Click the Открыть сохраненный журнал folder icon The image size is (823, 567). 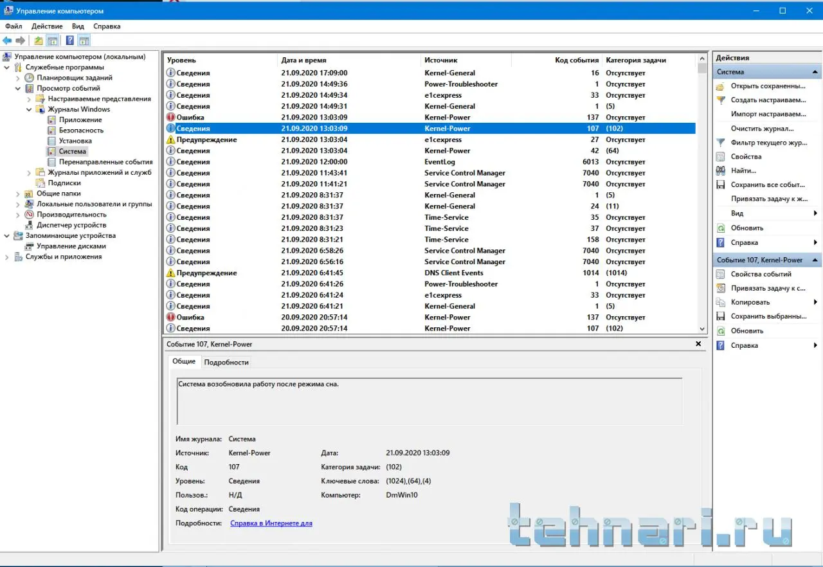(721, 86)
